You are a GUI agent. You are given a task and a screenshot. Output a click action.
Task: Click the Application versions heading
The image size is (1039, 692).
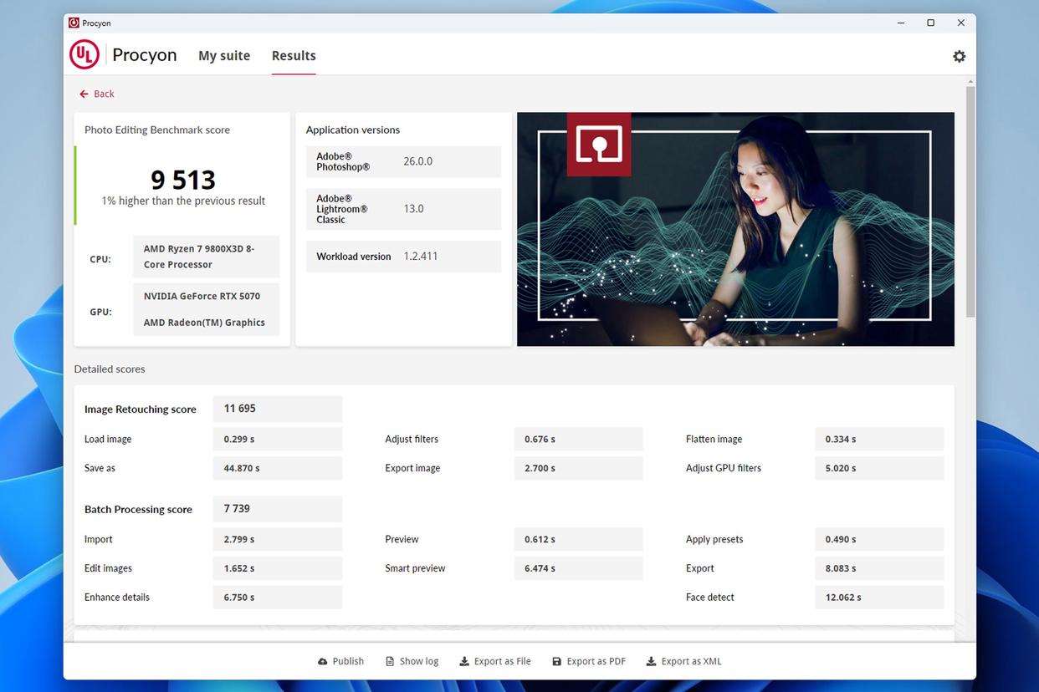353,130
